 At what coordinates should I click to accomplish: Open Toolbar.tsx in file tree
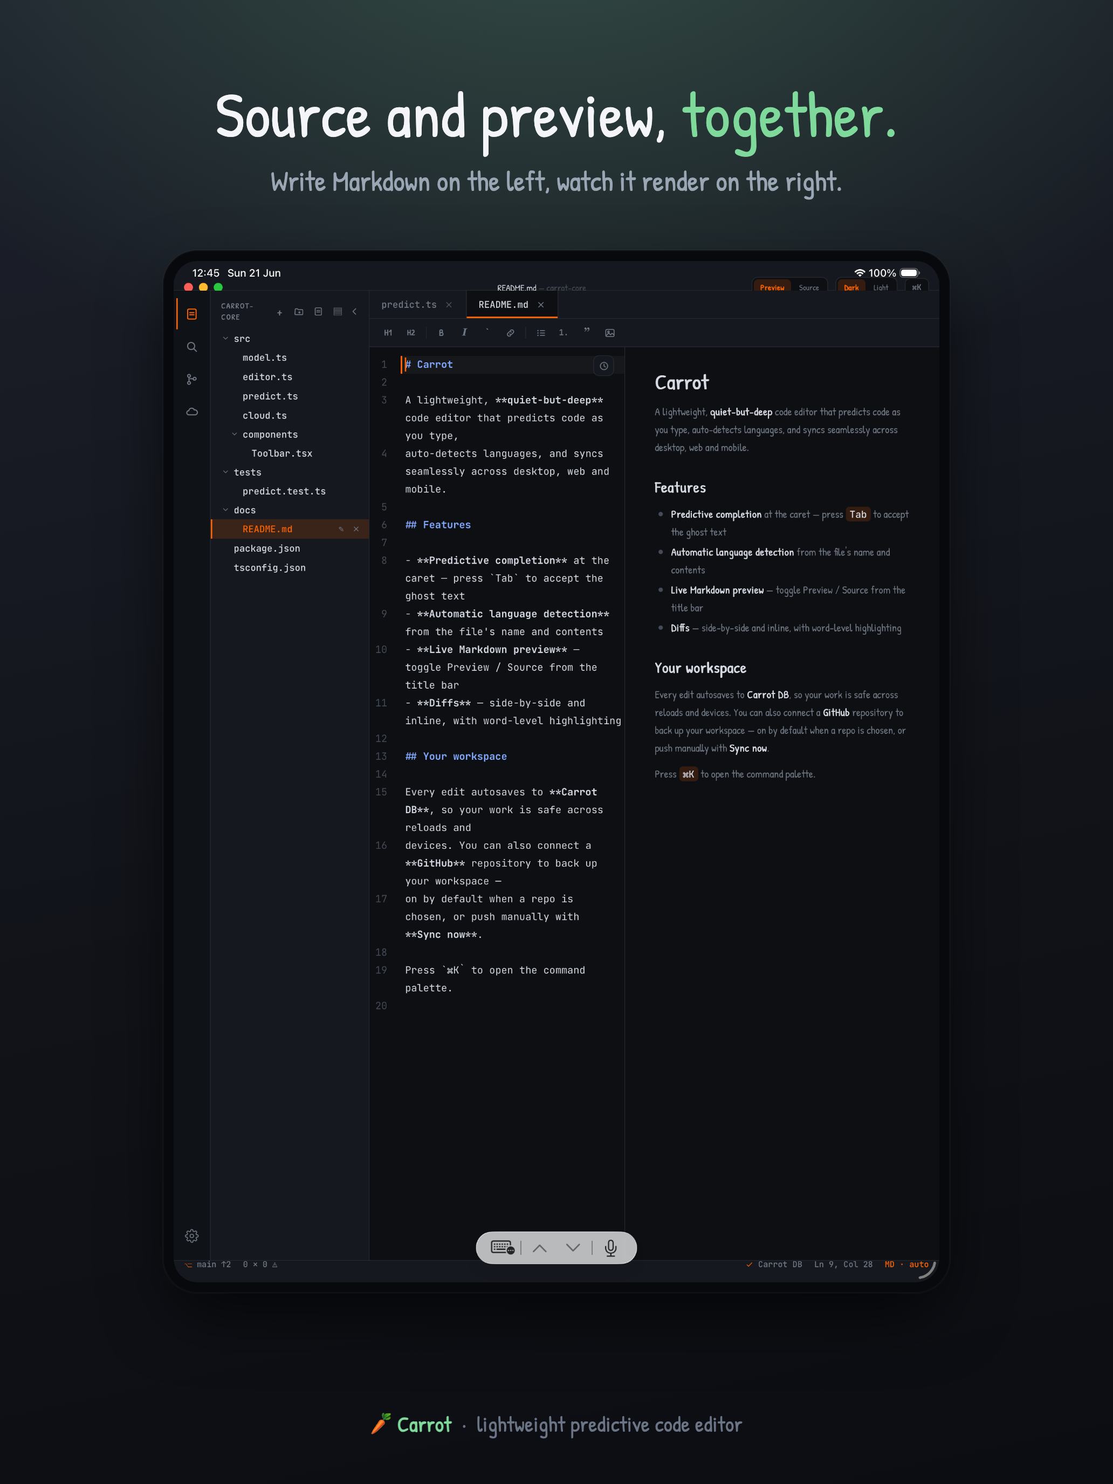(x=282, y=454)
